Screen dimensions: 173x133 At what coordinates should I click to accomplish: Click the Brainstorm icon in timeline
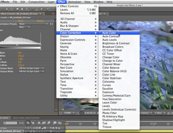[x=55, y=123]
